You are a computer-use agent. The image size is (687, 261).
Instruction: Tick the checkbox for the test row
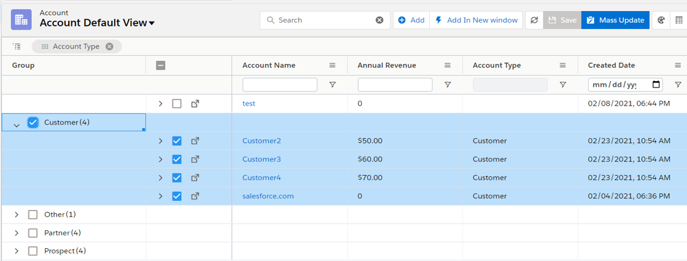177,104
